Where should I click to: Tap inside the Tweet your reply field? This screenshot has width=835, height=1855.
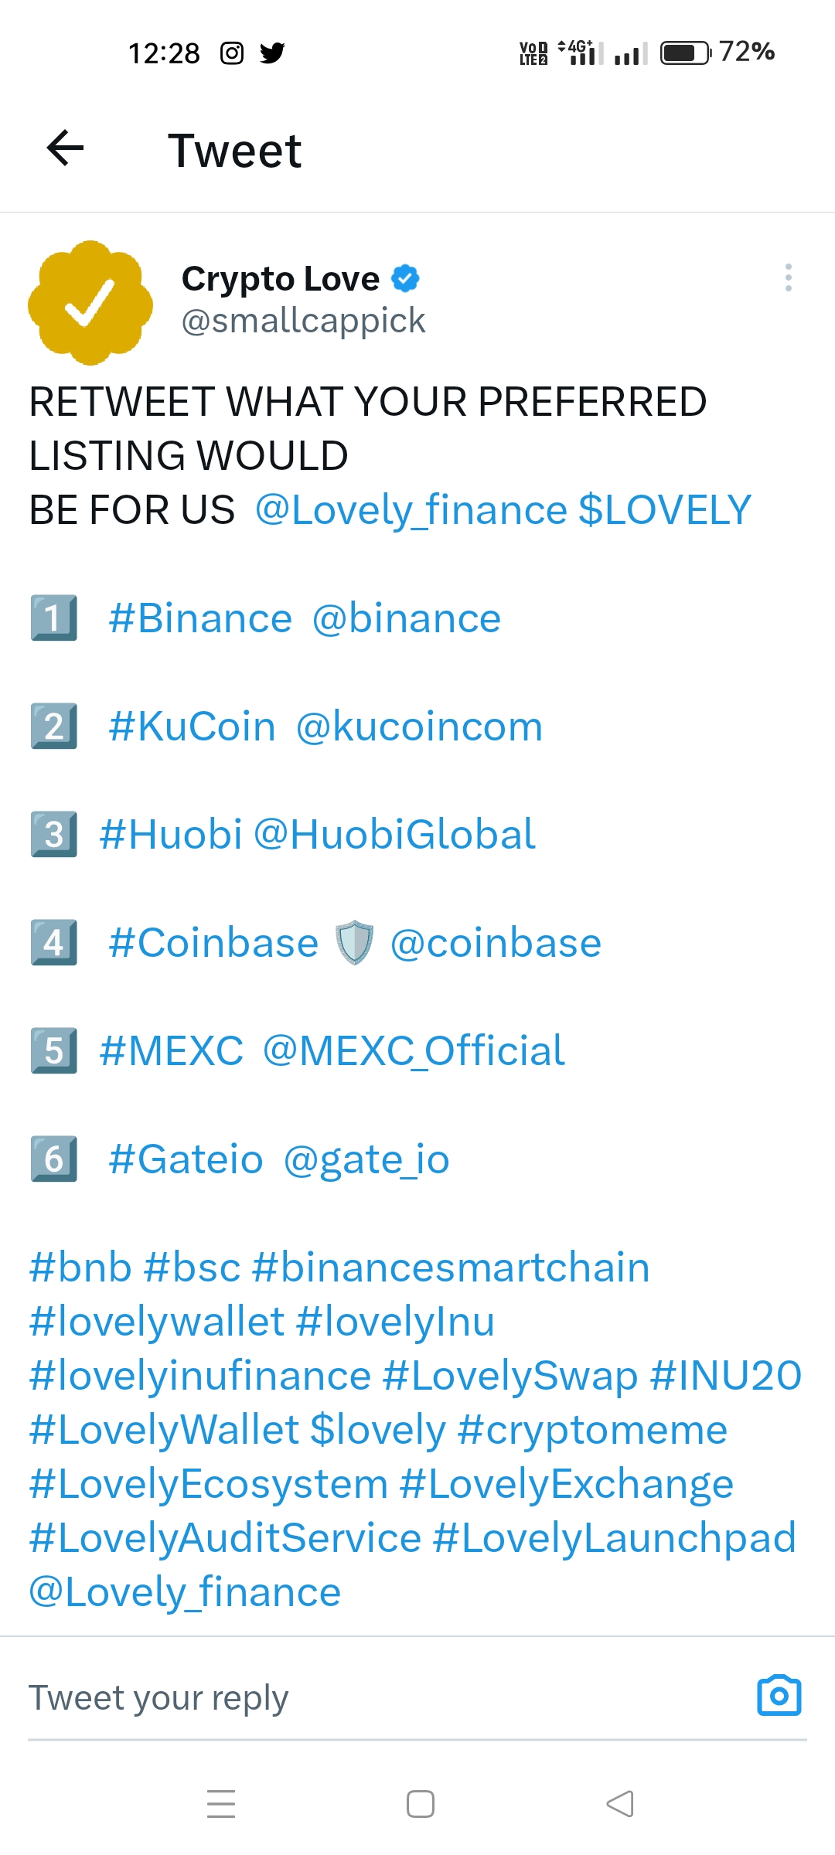[x=371, y=1697]
